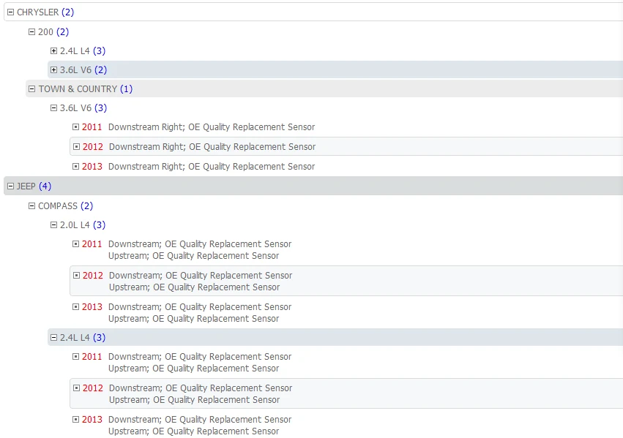Screen dimensions: 623x438
Task: Click Upstream text in 2012 Compass 2.0L row
Action: tap(194, 287)
